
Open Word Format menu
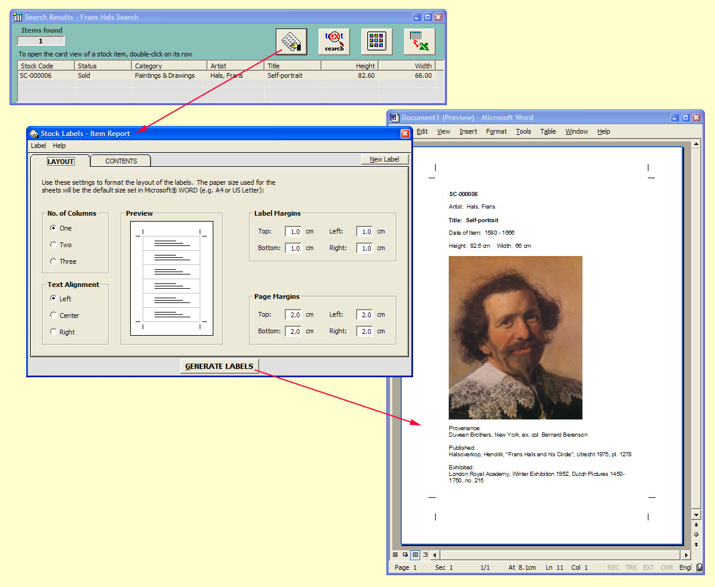[x=496, y=131]
